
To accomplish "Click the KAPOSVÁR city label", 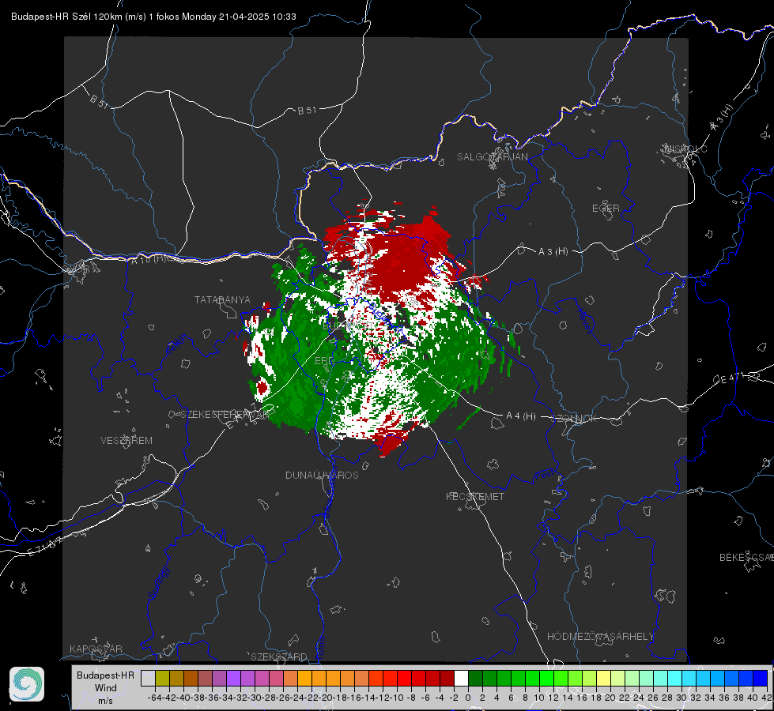I will click(x=96, y=649).
